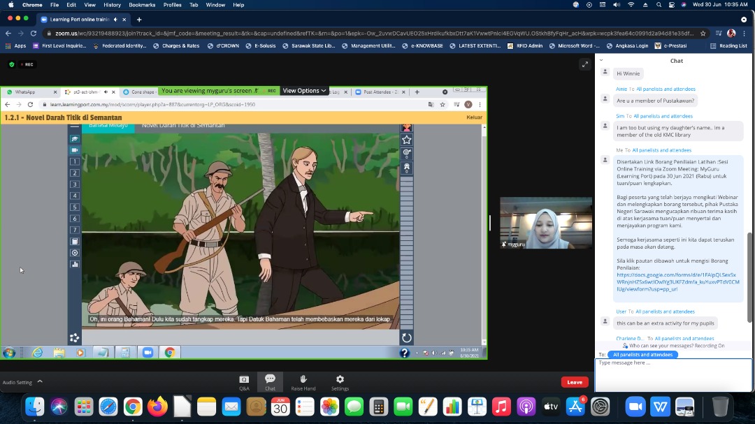
Task: Open macOS Control Center icon
Action: [x=671, y=5]
